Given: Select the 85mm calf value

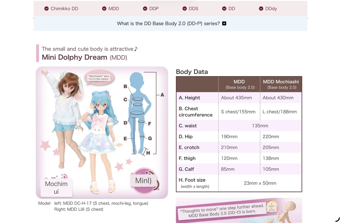Looking at the screenshot, I should (x=228, y=169).
